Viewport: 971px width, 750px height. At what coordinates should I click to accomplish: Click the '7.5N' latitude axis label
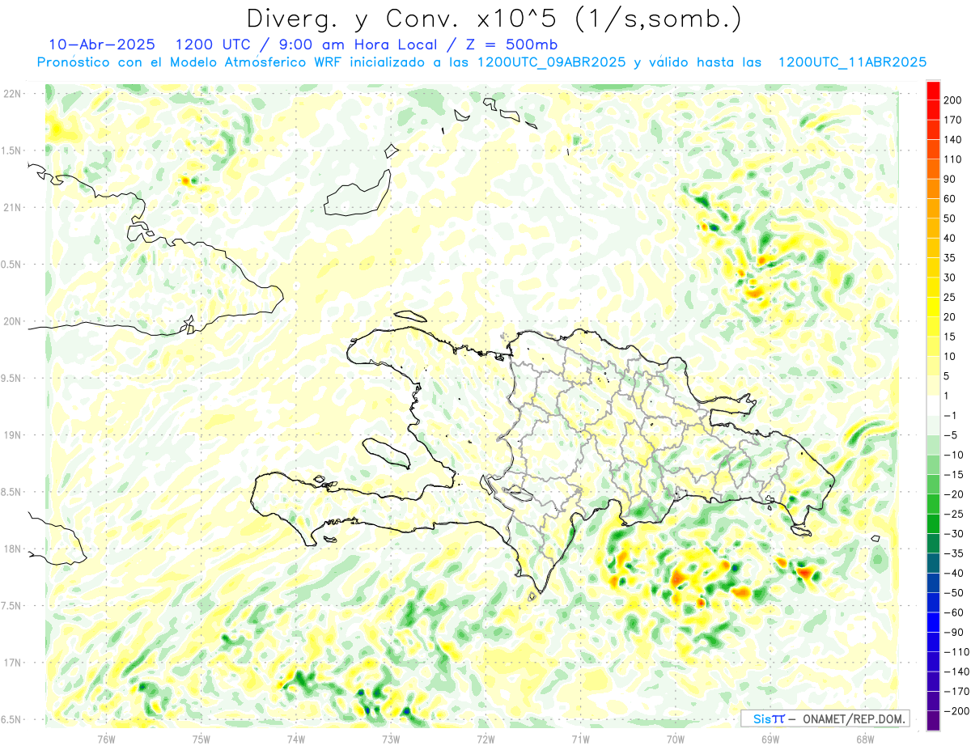pos(12,606)
